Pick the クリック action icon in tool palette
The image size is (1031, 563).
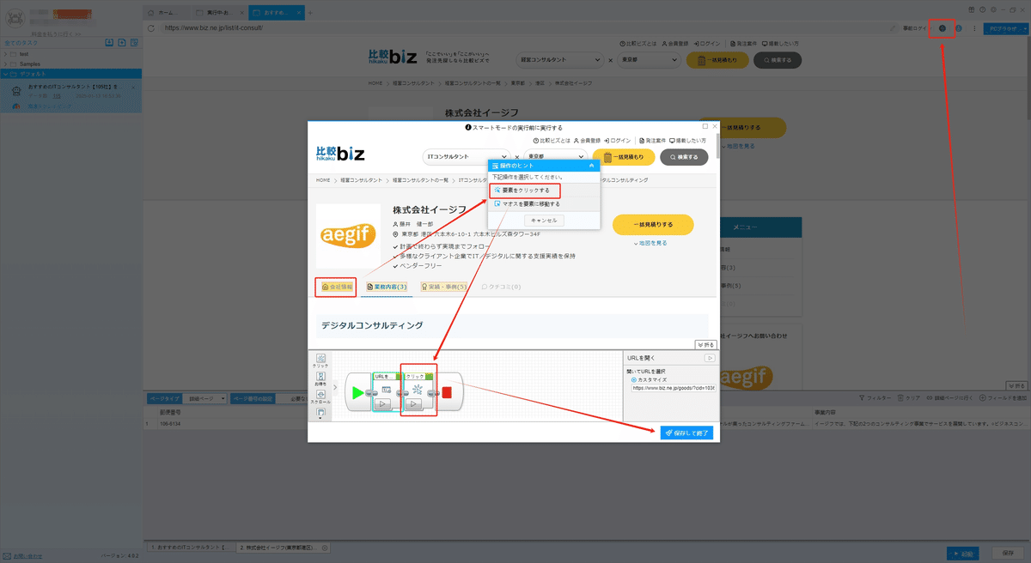tap(320, 360)
